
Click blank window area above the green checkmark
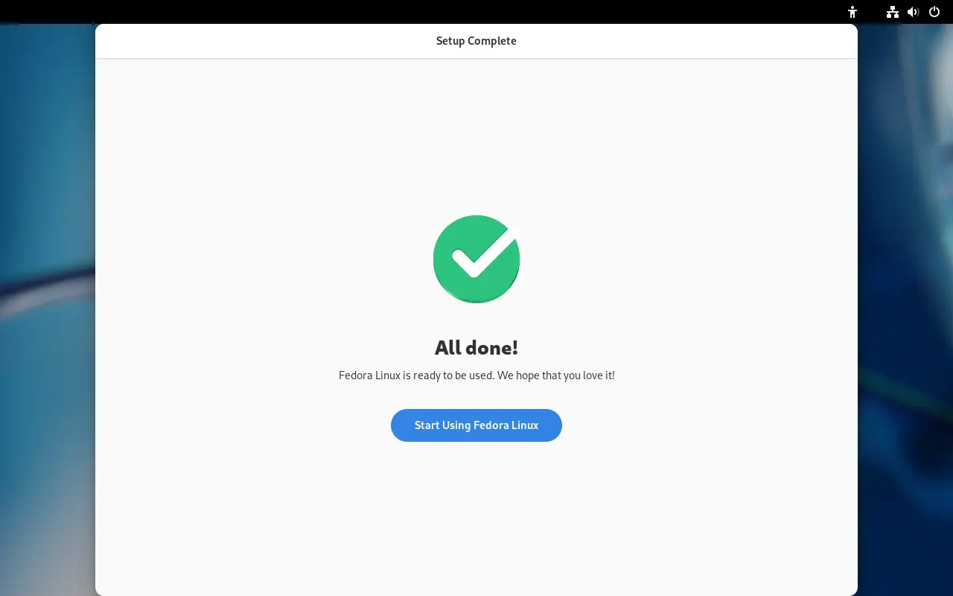(x=476, y=134)
